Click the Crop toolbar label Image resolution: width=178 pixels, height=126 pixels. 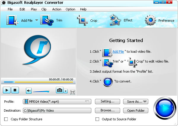(94, 21)
